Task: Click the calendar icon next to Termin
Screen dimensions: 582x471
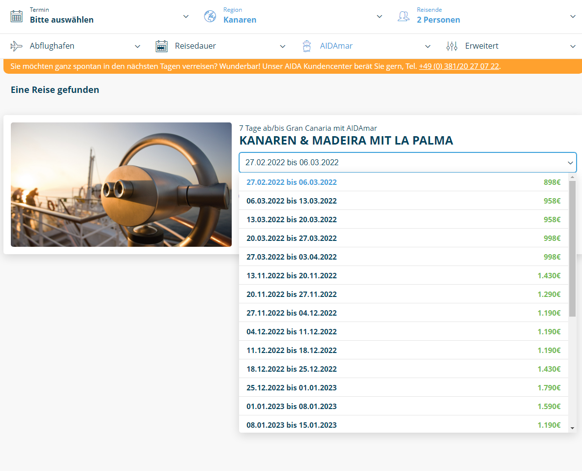Action: click(16, 16)
